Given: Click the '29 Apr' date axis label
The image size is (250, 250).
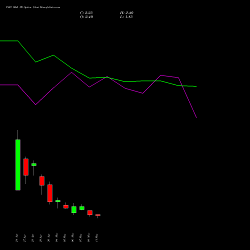Looking at the screenshot, I should [40, 238].
